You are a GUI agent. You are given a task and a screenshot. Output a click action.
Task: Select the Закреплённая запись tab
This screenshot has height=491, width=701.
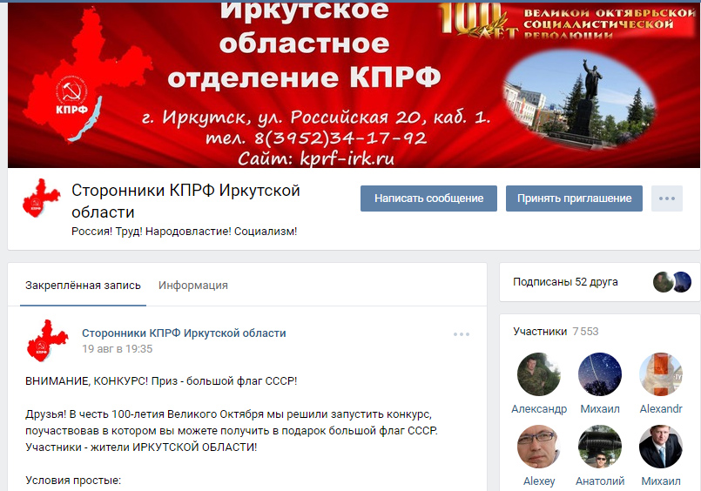coord(83,285)
